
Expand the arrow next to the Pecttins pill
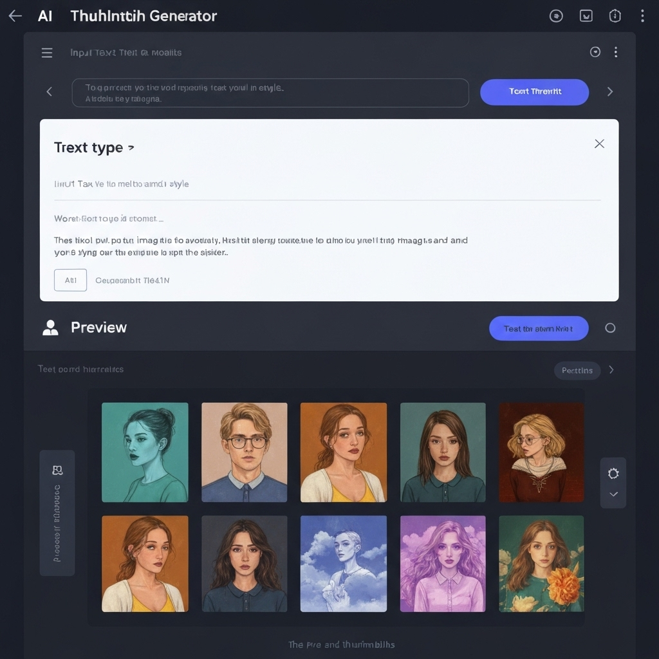click(x=611, y=370)
